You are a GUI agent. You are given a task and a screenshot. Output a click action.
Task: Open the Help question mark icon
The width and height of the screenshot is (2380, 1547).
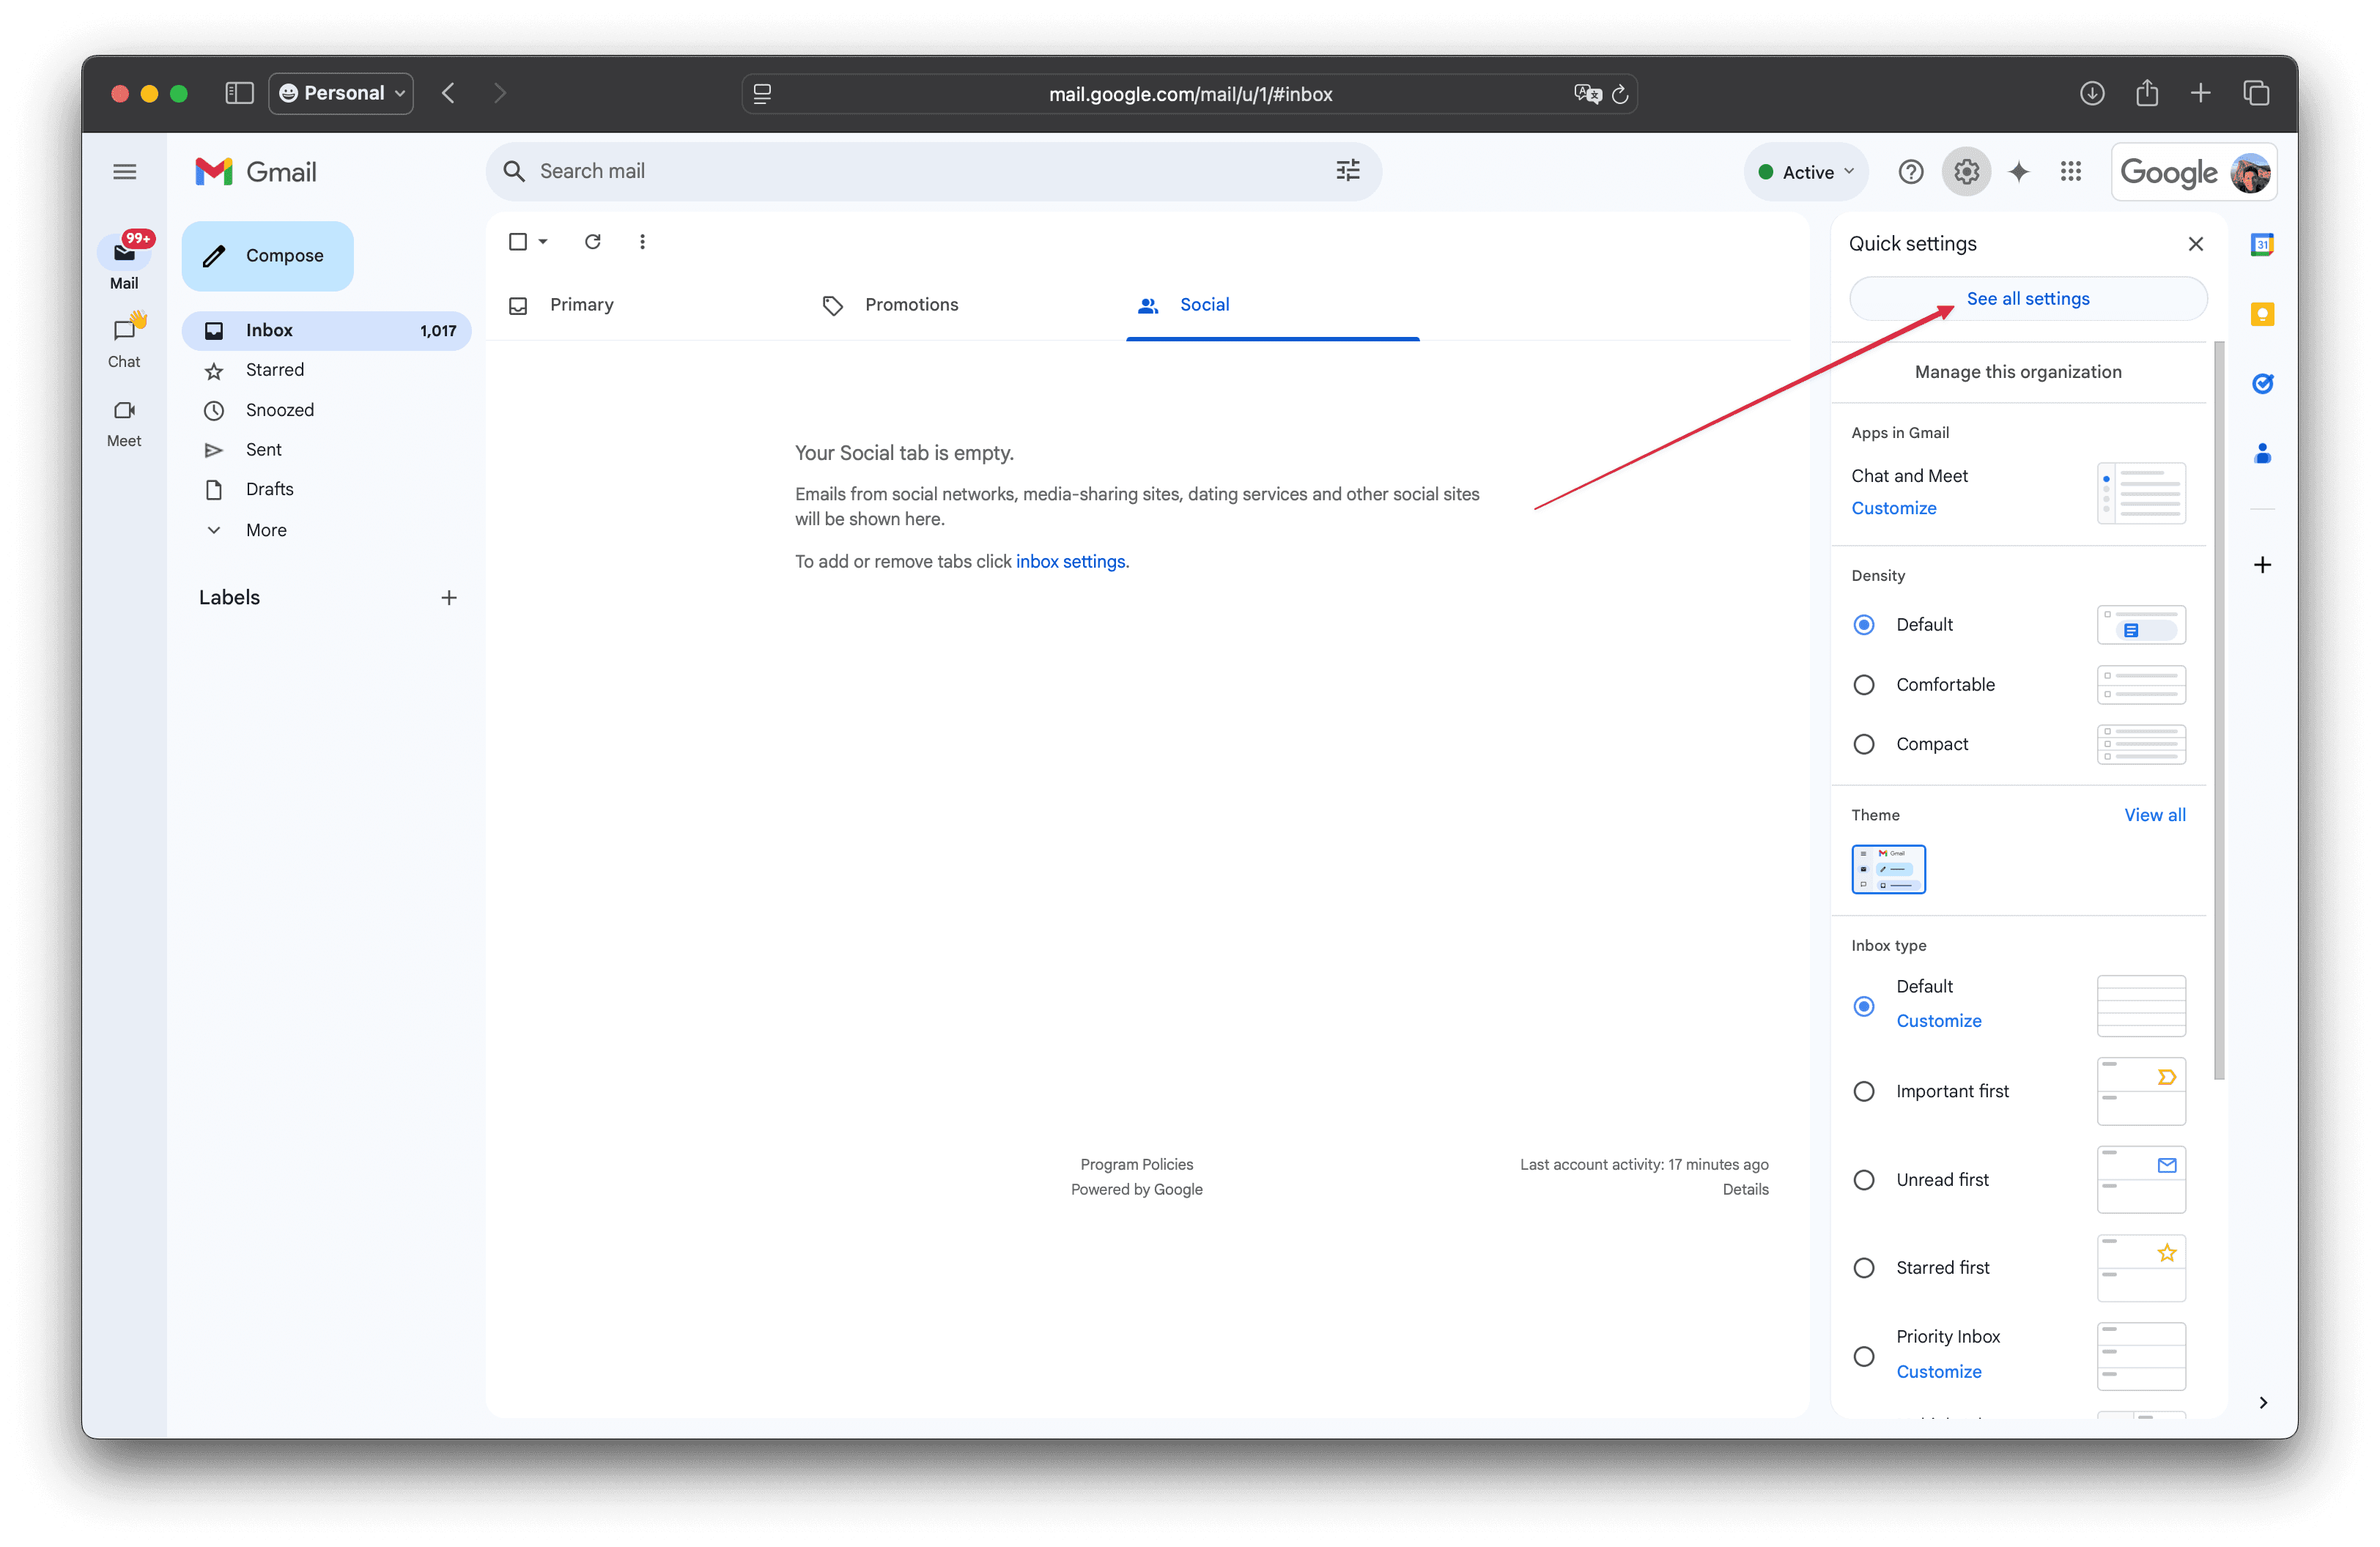coord(1910,171)
